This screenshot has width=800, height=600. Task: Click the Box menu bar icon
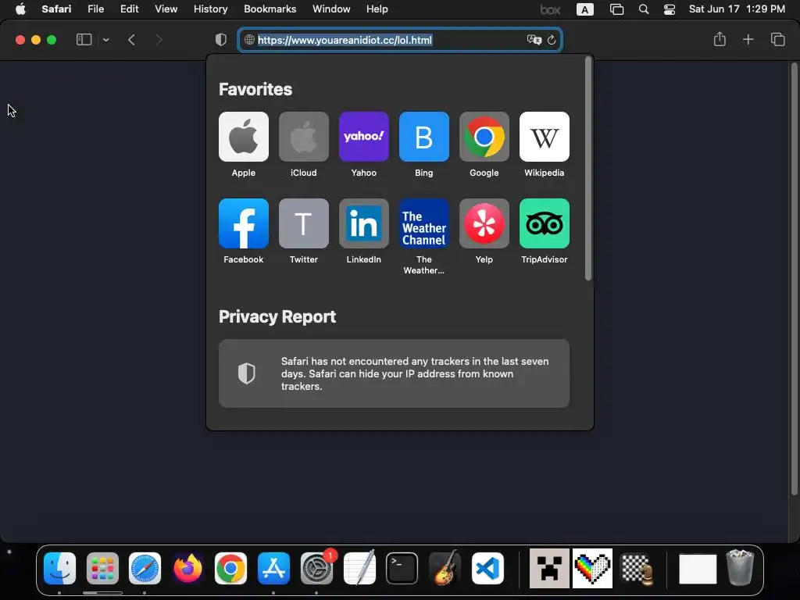point(550,9)
